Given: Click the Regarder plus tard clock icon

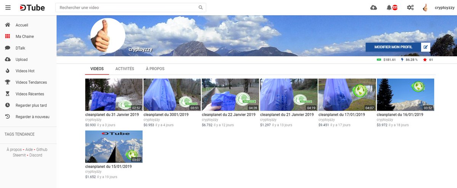Looking at the screenshot, I should click(8, 105).
